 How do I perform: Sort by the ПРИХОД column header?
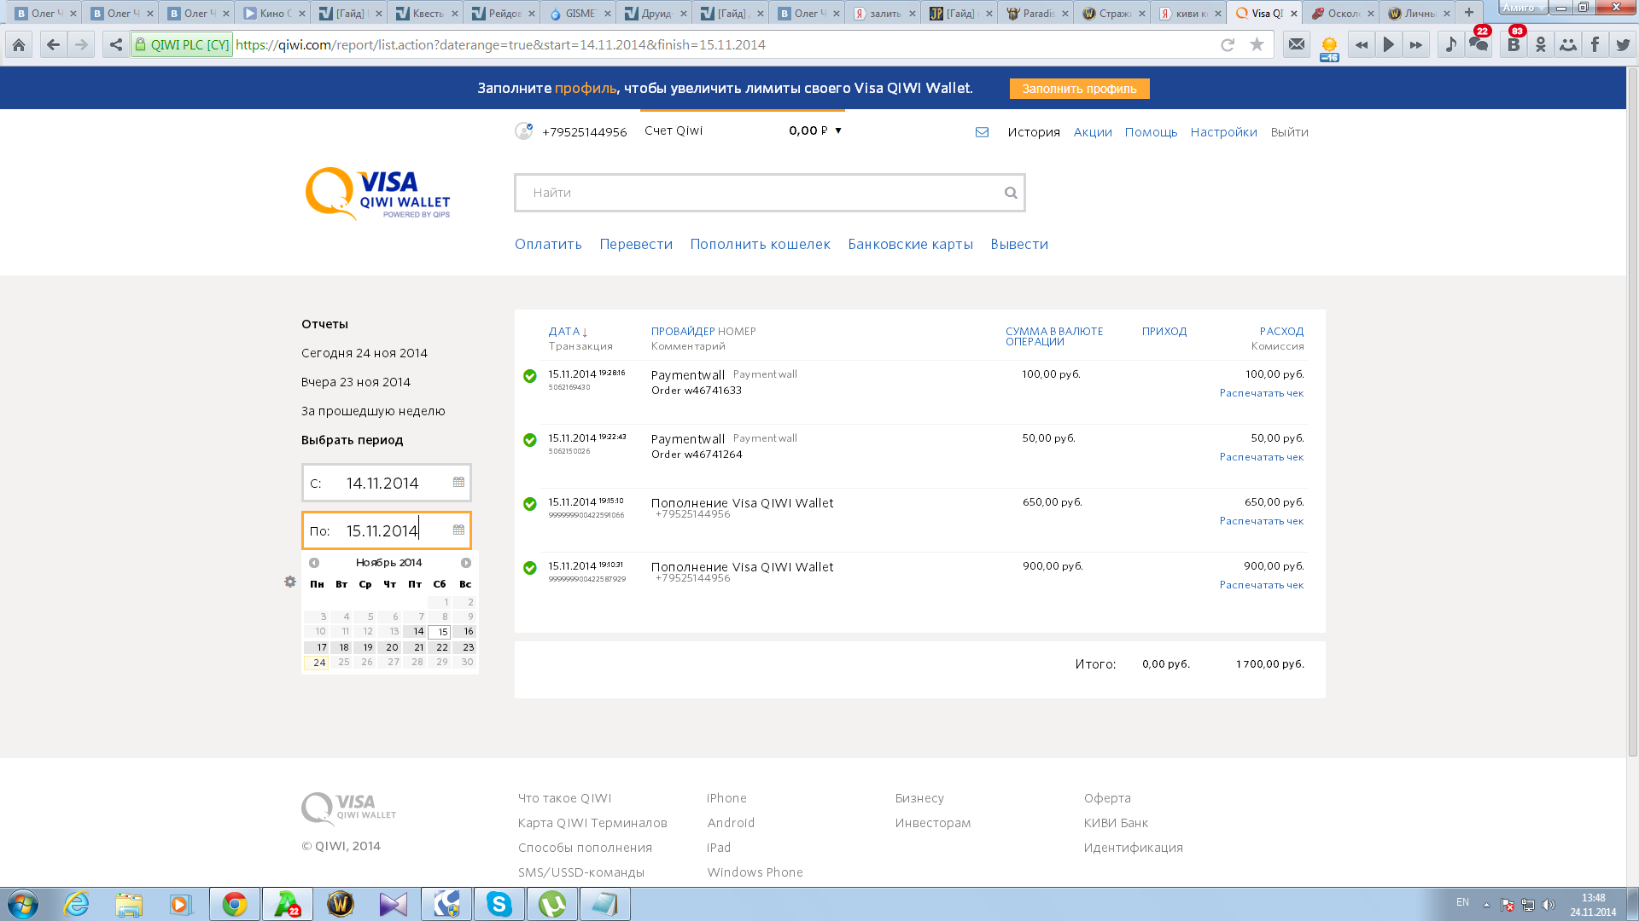pos(1164,332)
